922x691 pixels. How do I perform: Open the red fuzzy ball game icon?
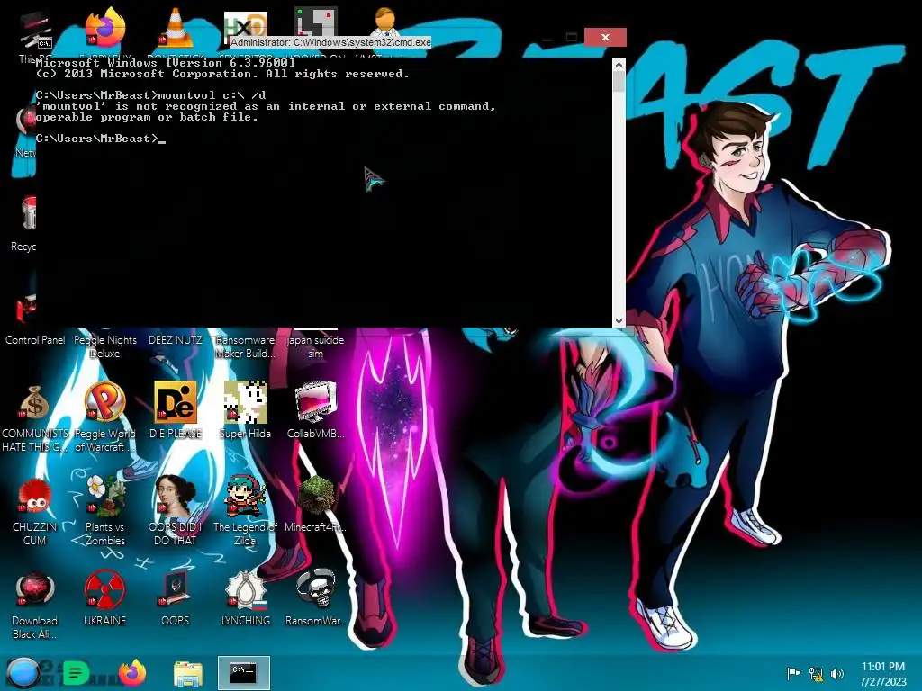tap(34, 497)
